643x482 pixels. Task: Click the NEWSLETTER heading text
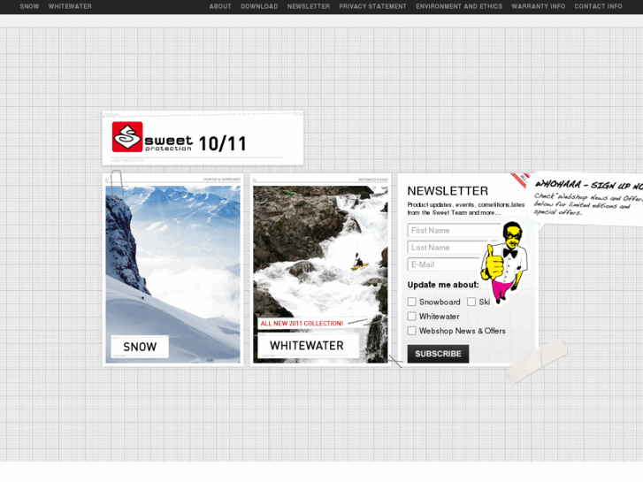point(448,191)
